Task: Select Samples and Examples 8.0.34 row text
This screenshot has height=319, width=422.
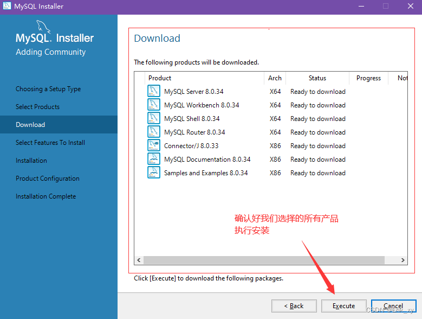Action: pos(206,173)
